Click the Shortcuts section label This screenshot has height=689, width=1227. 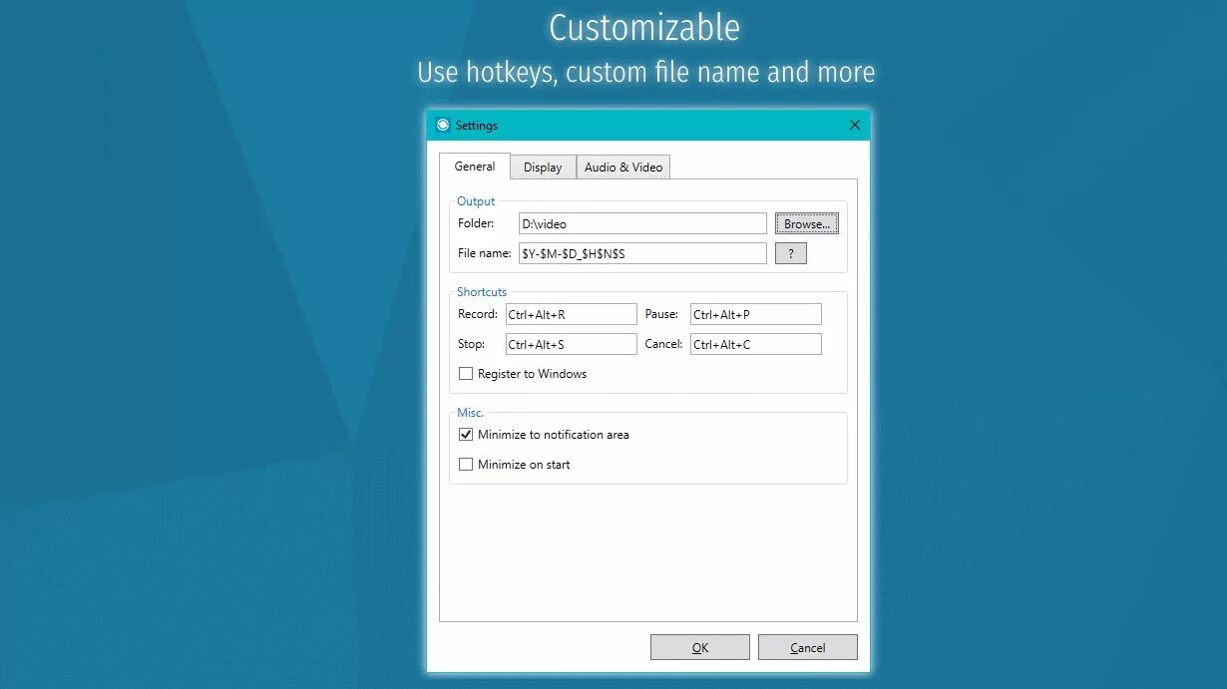point(482,291)
